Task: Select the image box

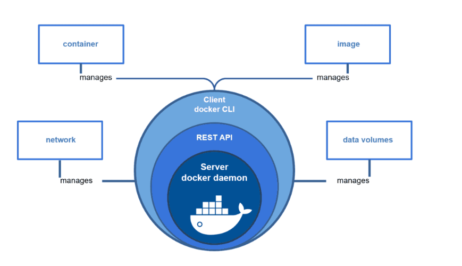Action: [348, 44]
